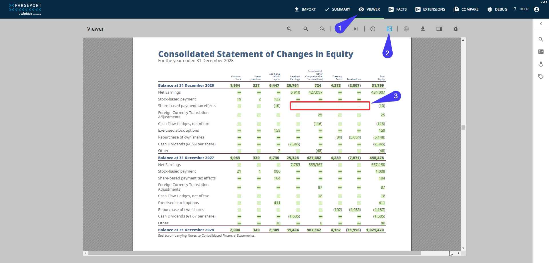Screen dimensions: 549x263
Task: Click the 4,373 treasury stock 2026 balance
Action: [336, 86]
